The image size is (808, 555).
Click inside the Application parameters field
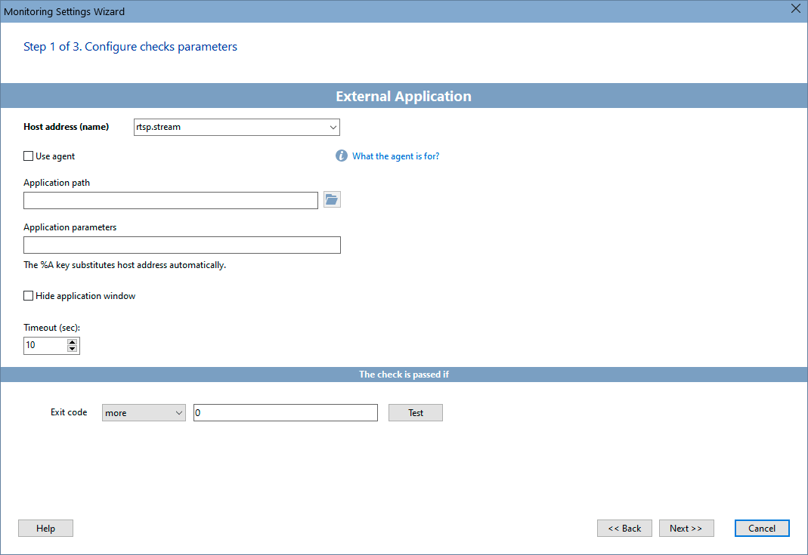point(181,245)
